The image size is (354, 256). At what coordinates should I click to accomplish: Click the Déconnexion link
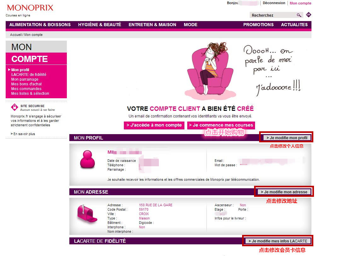pyautogui.click(x=274, y=3)
